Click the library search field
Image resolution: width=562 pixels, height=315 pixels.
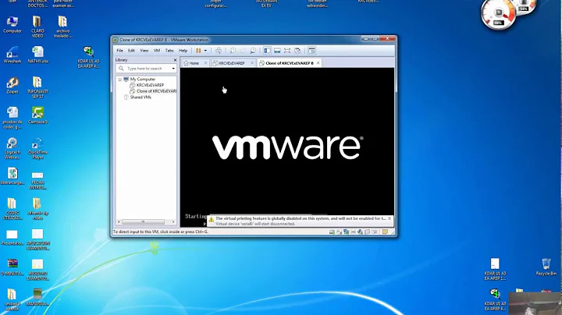[148, 69]
